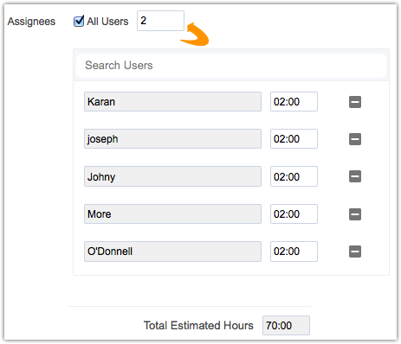Remove joseph using the minus icon

(355, 139)
